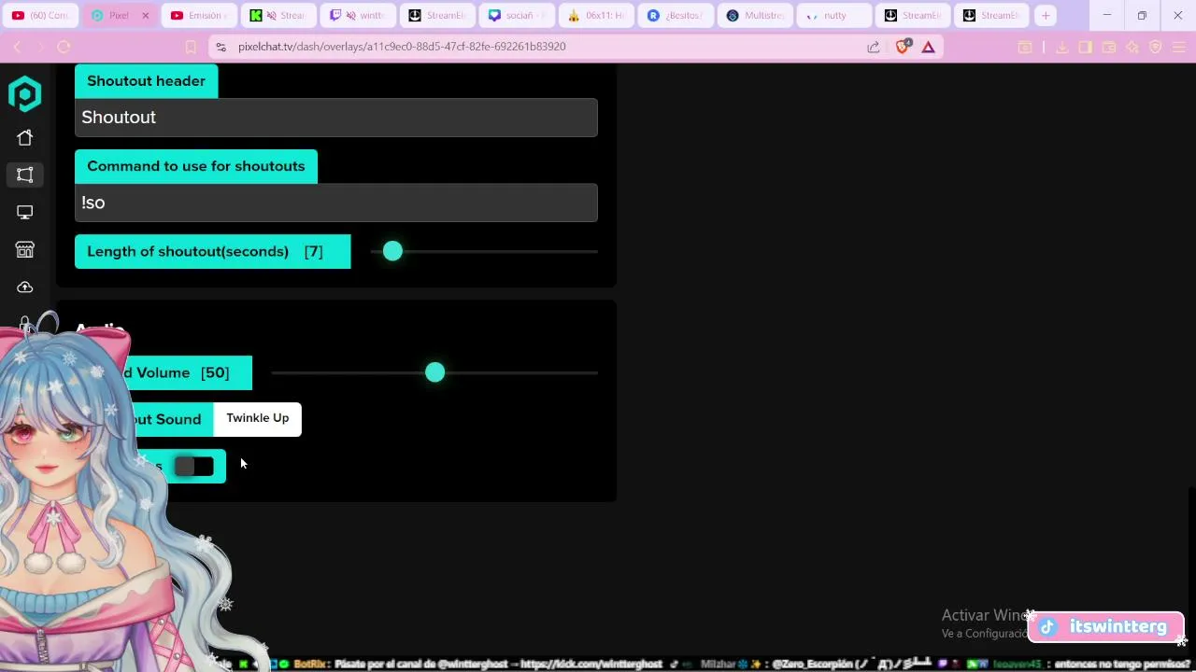The image size is (1196, 672).
Task: Switch to the nutty tab
Action: pyautogui.click(x=834, y=15)
